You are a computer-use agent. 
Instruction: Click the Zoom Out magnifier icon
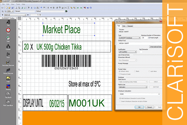[5, 11]
